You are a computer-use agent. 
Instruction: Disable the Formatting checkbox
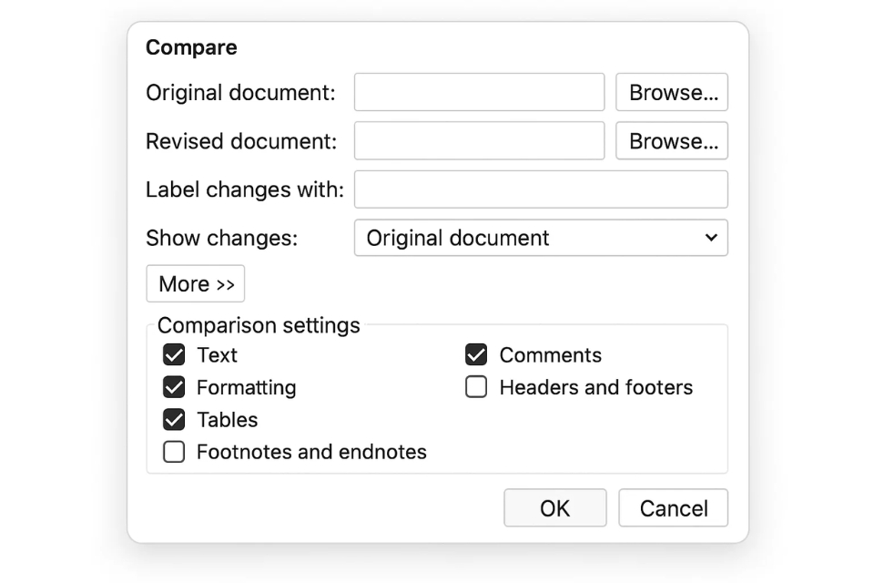click(174, 387)
